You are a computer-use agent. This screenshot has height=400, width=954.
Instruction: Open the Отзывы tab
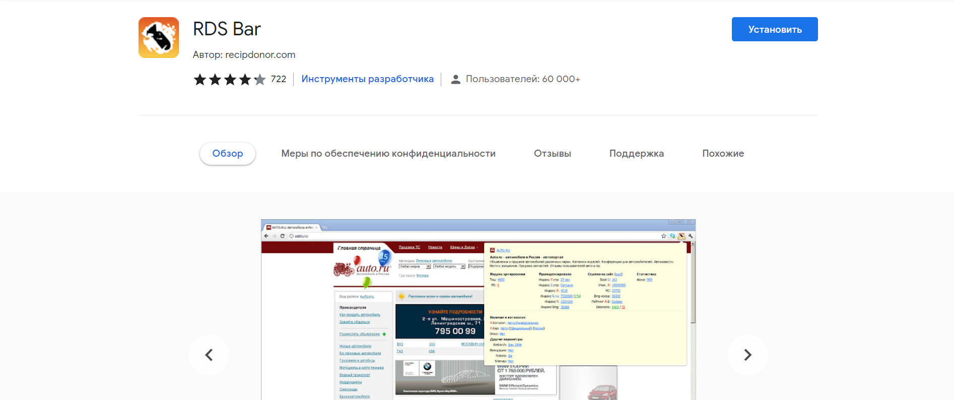pyautogui.click(x=553, y=154)
